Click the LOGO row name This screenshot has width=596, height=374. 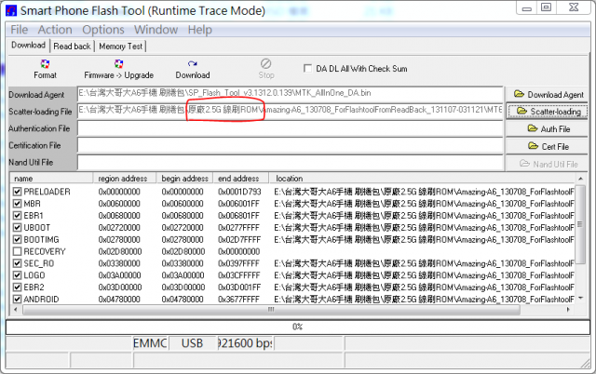[34, 275]
